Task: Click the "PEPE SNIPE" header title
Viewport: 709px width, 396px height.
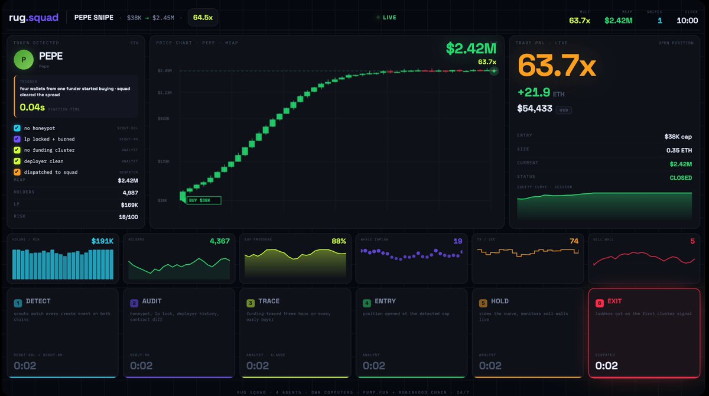Action: pos(94,18)
